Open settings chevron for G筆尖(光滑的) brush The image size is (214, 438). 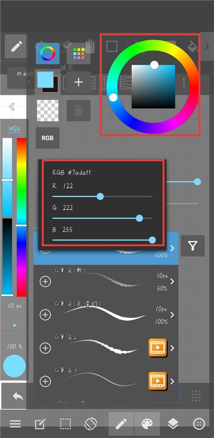[172, 315]
